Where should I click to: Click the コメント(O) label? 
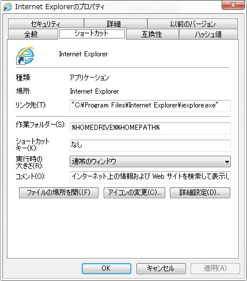(31, 176)
